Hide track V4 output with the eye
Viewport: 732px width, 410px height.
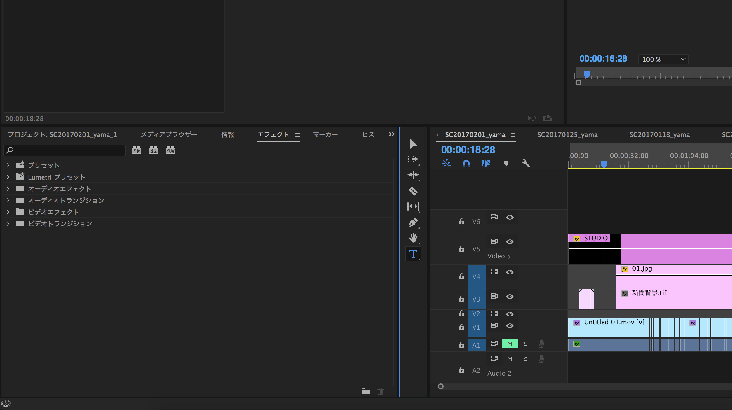(510, 272)
